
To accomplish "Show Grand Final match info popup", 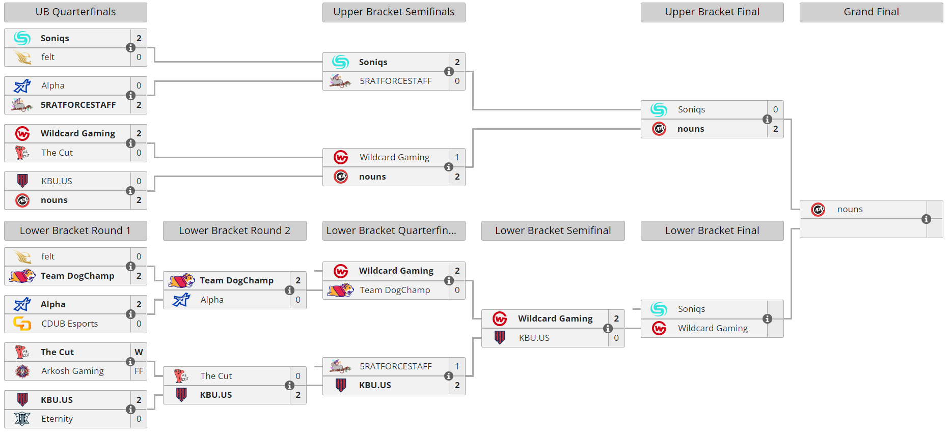I will click(926, 219).
